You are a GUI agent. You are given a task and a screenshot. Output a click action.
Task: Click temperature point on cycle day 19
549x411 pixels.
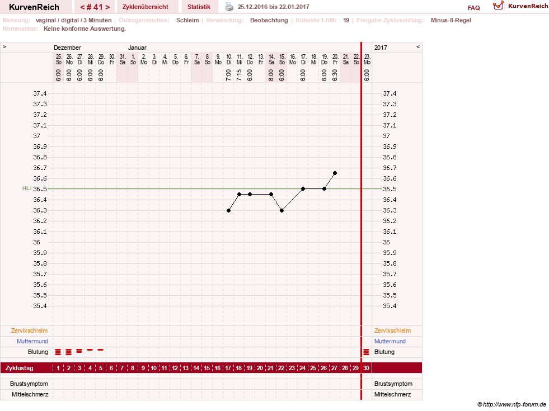point(250,195)
